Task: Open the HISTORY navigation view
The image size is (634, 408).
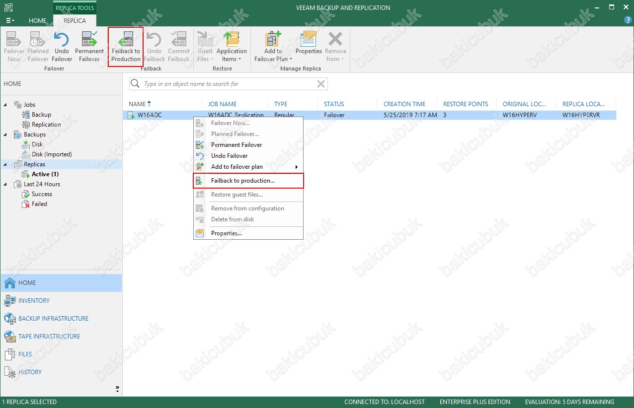Action: 61,372
